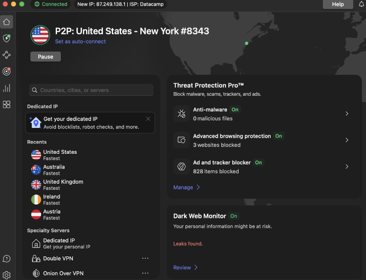Open Double VPN more options dots
This screenshot has width=366, height=280.
pos(145,258)
